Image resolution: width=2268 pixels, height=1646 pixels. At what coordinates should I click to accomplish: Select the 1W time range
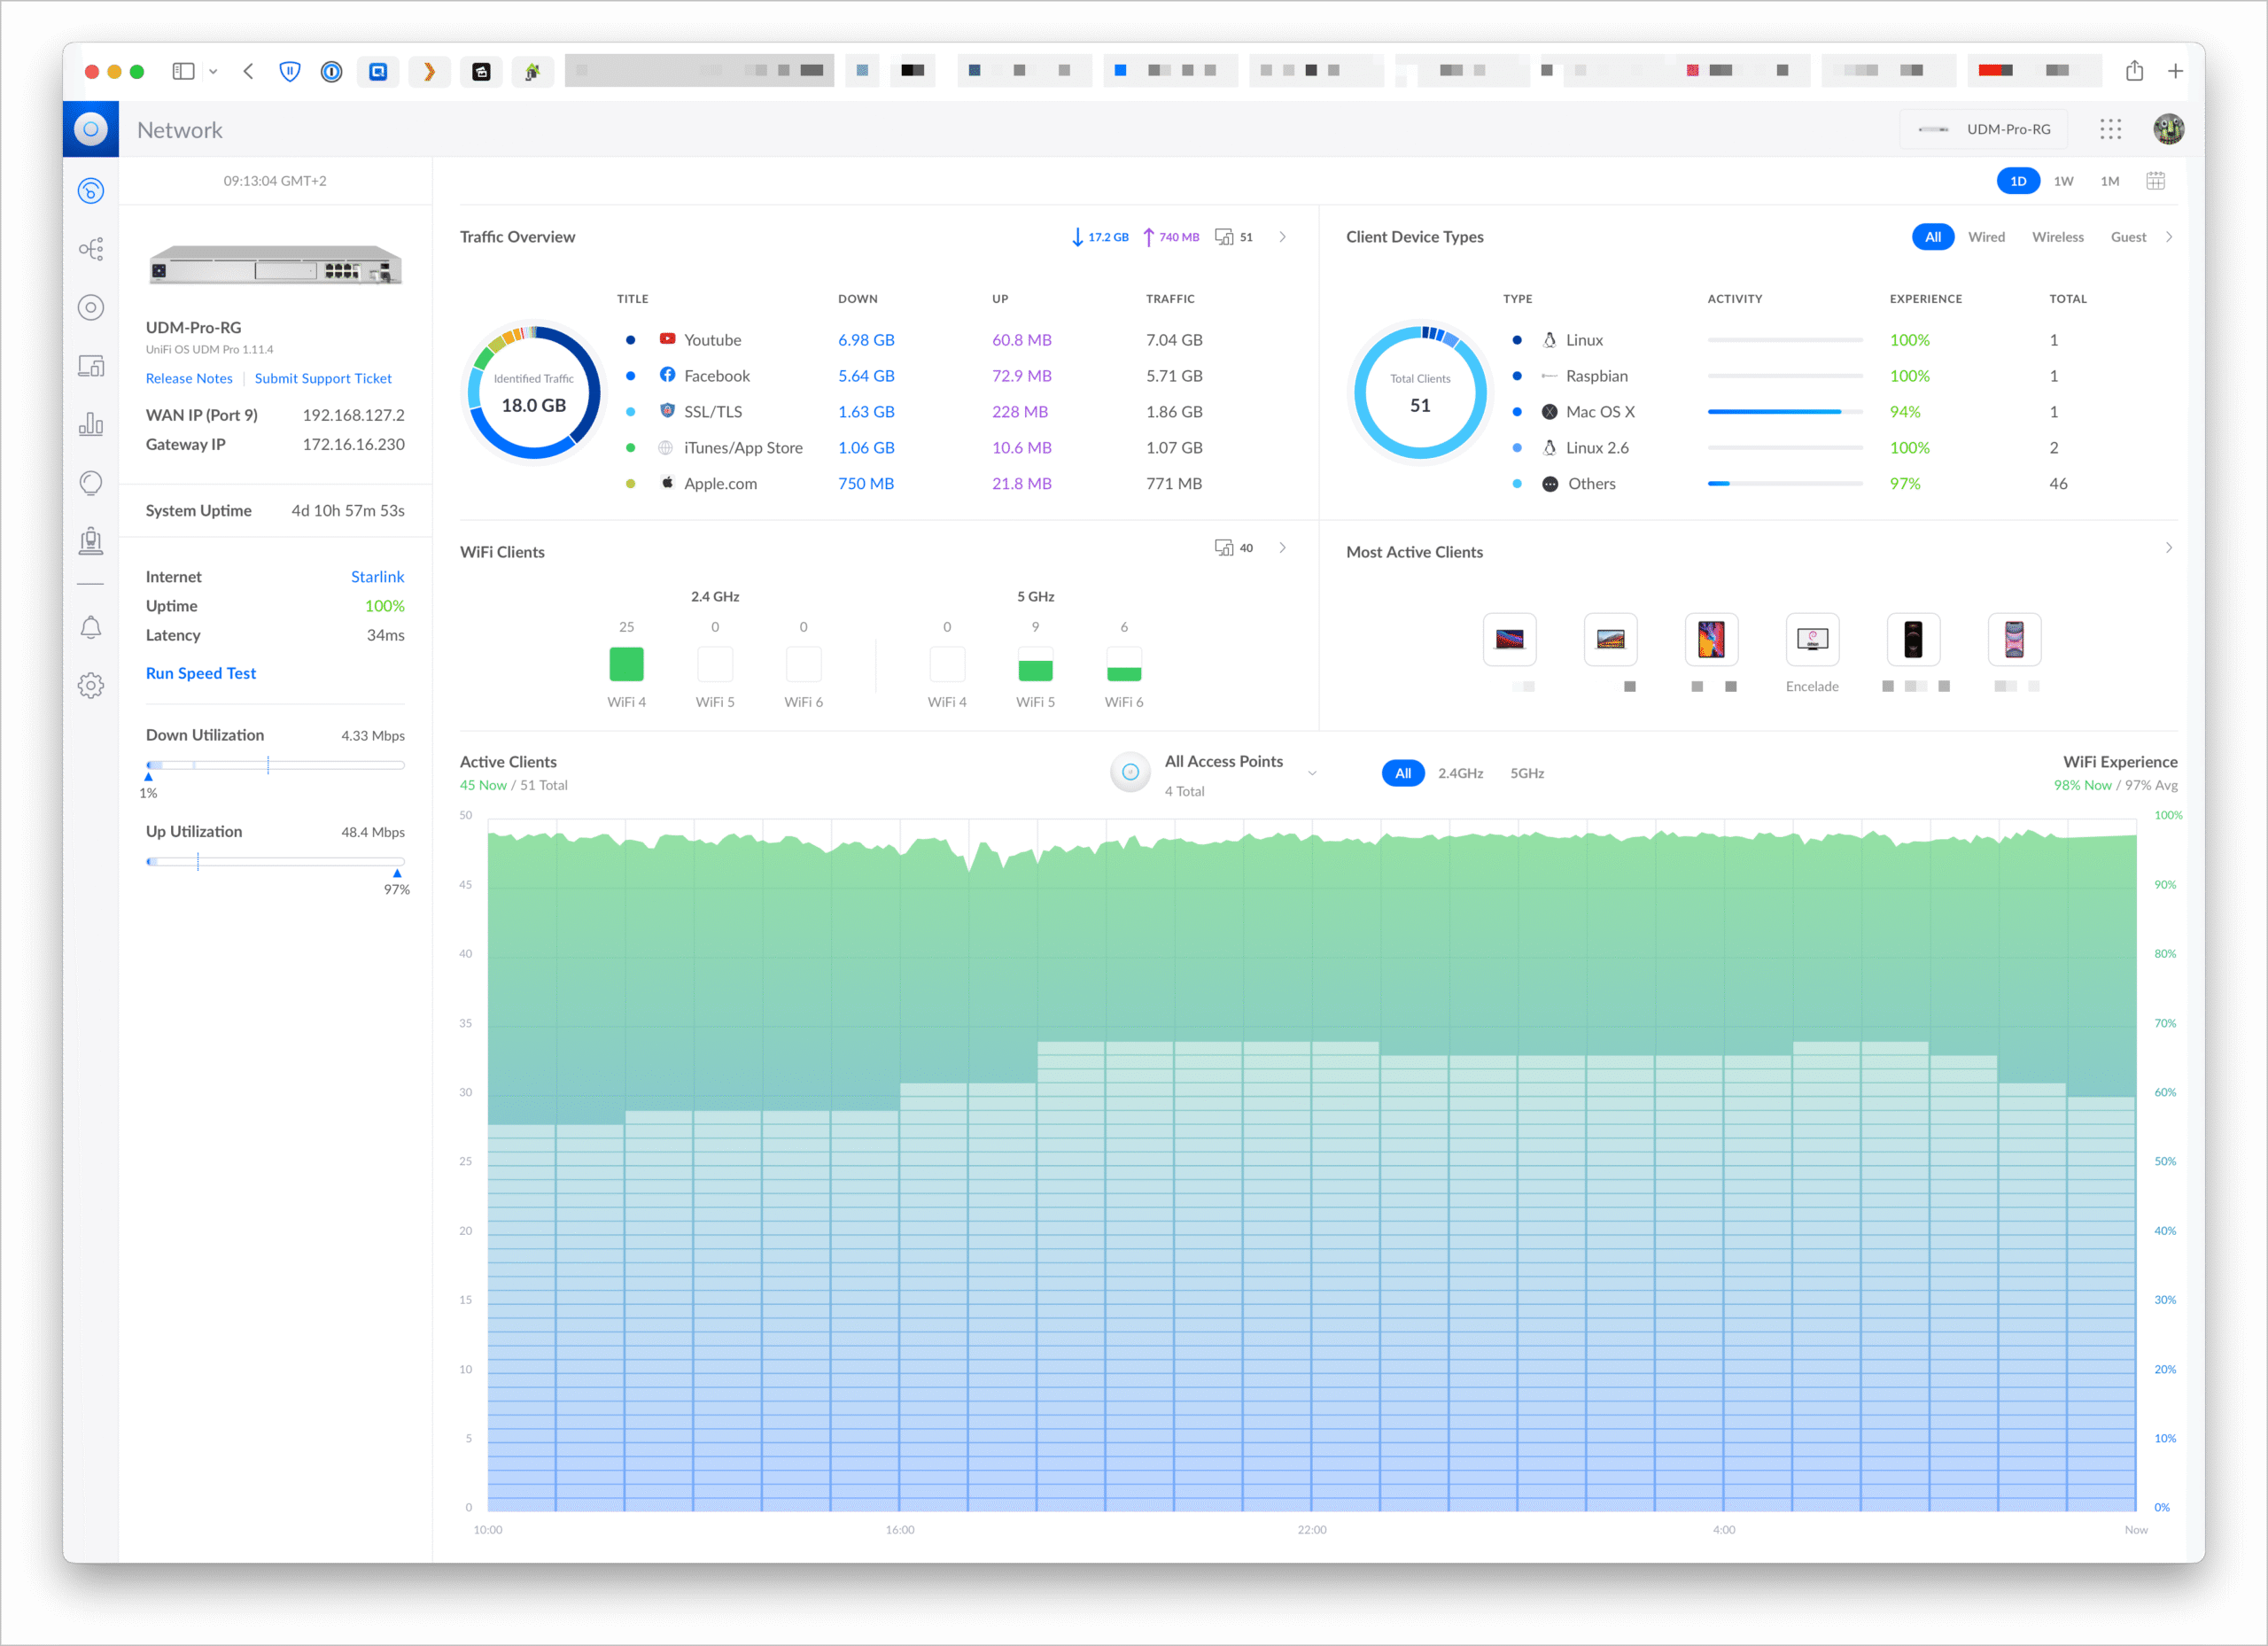[x=2063, y=181]
